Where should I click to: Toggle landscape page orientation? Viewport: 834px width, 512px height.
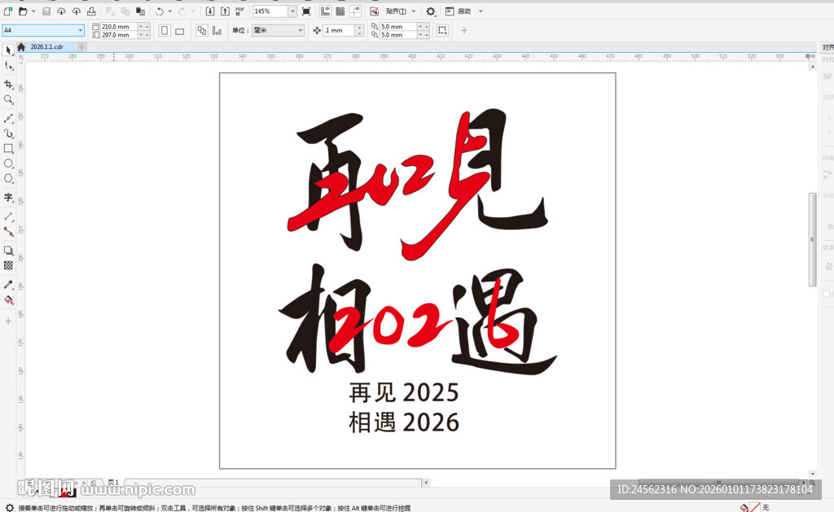coord(179,30)
